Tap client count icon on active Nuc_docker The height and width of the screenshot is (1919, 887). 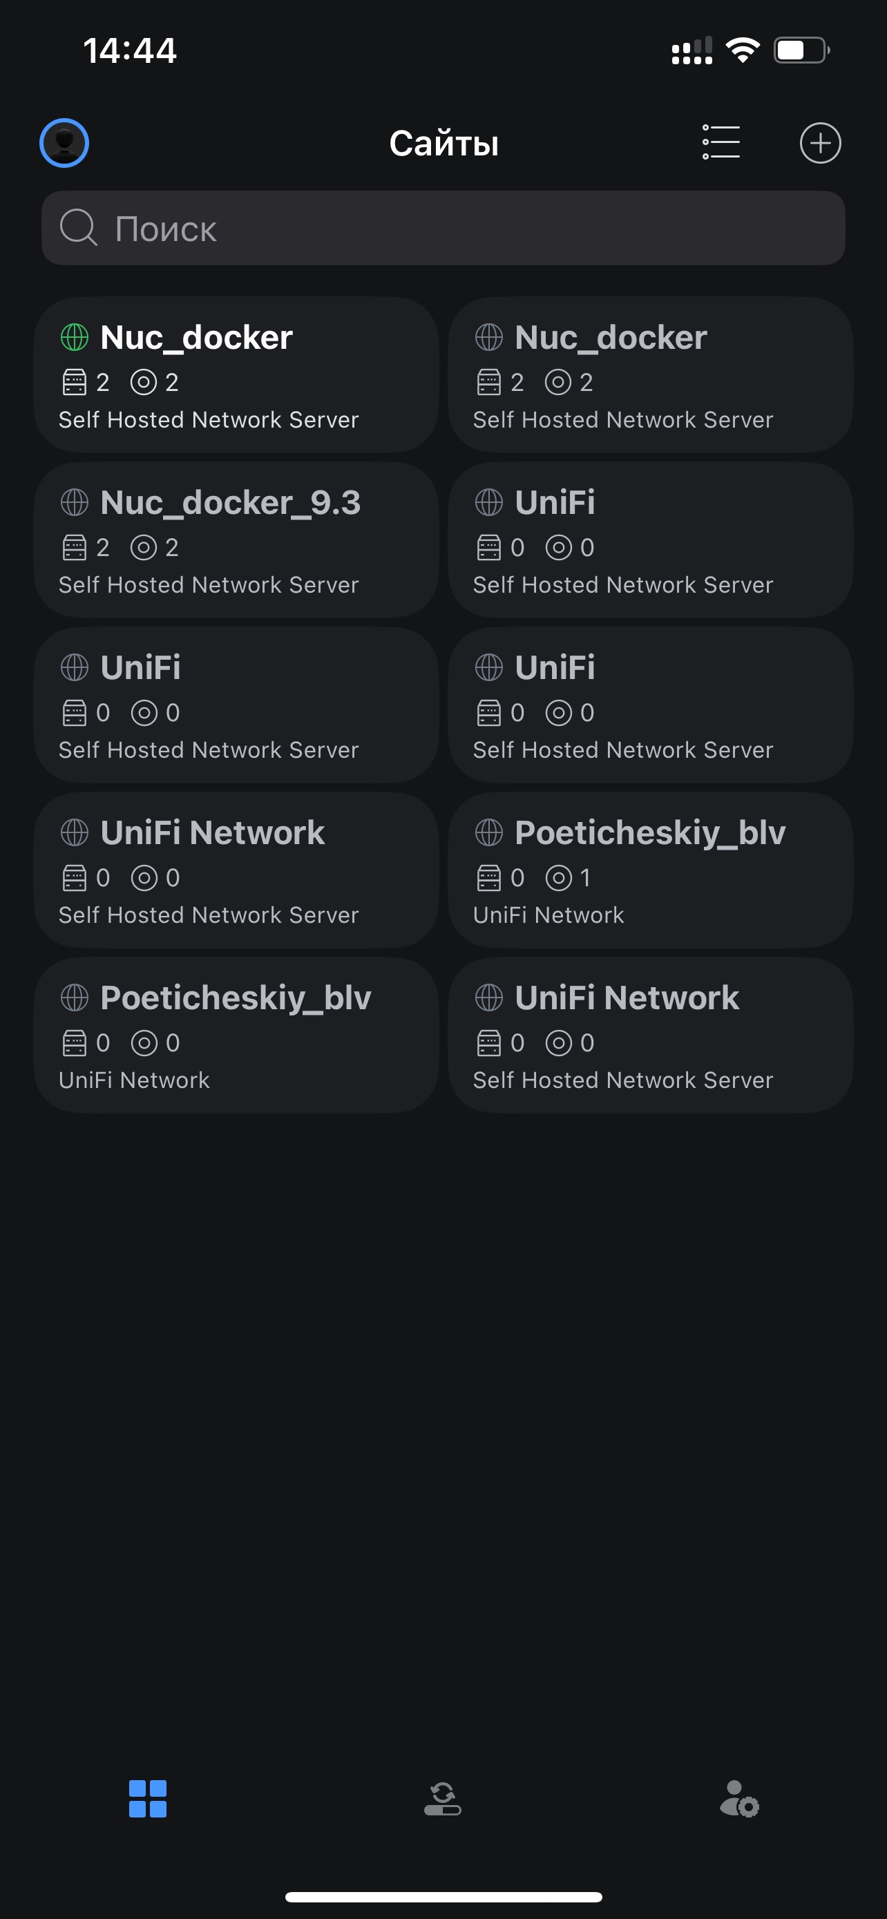click(x=144, y=383)
